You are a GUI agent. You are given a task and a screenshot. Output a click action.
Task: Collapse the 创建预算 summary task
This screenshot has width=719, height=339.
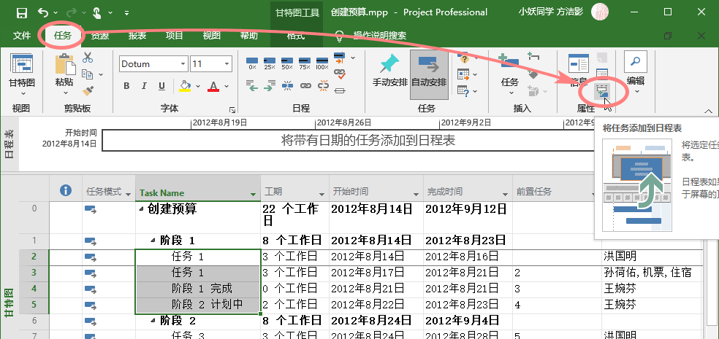[141, 209]
